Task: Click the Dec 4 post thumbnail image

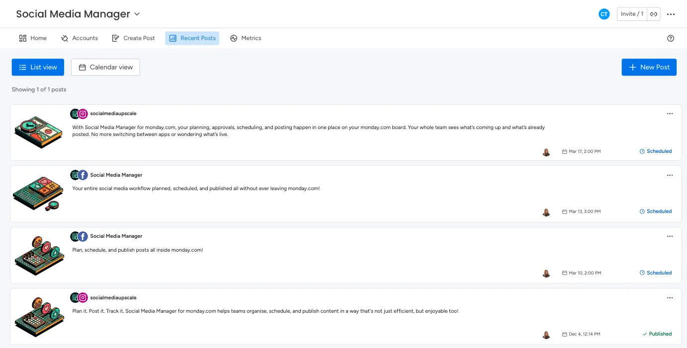Action: (38, 317)
